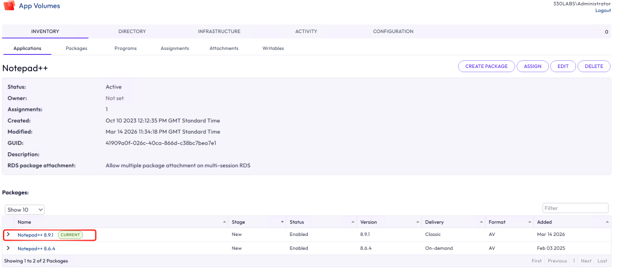Click the Owner value Not set
The image size is (617, 275).
[x=114, y=98]
